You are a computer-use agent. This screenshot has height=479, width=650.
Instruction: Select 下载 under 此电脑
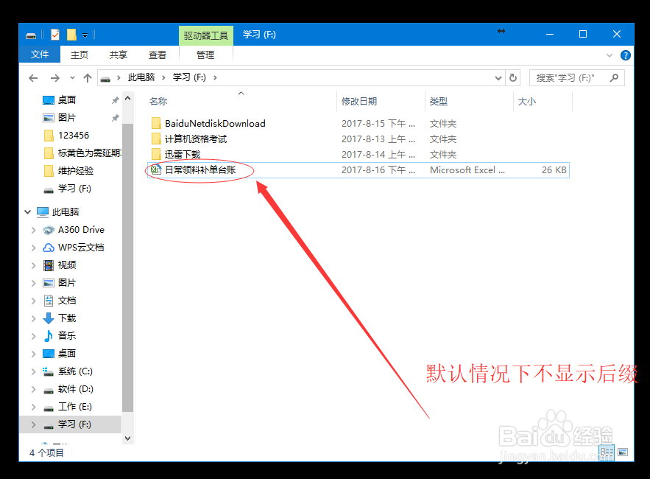click(67, 318)
